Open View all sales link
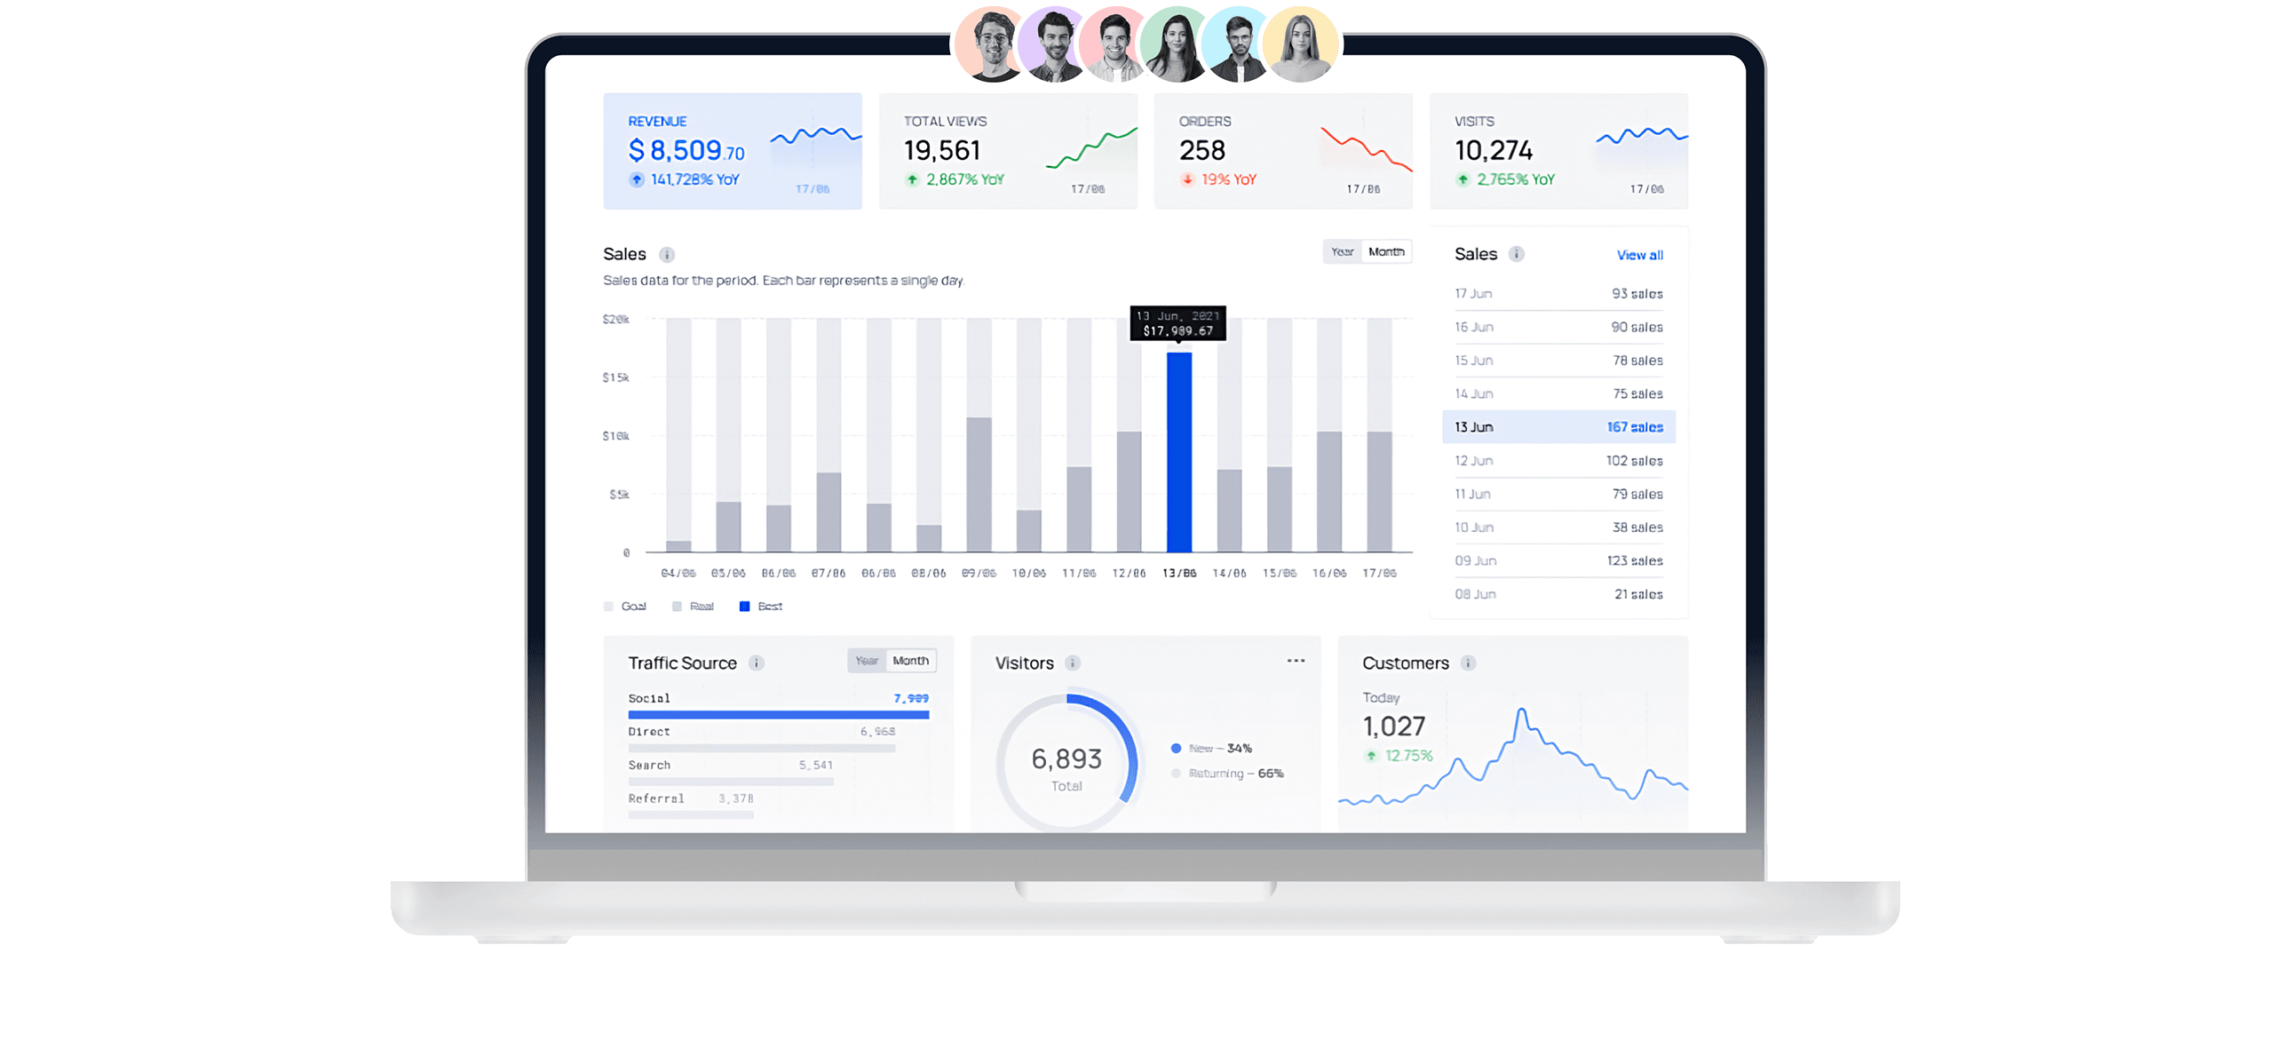2291x1048 pixels. point(1639,255)
